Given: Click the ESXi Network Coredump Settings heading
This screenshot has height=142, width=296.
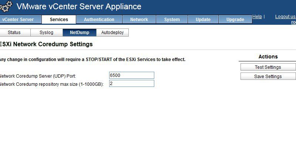Looking at the screenshot, I should [46, 44].
